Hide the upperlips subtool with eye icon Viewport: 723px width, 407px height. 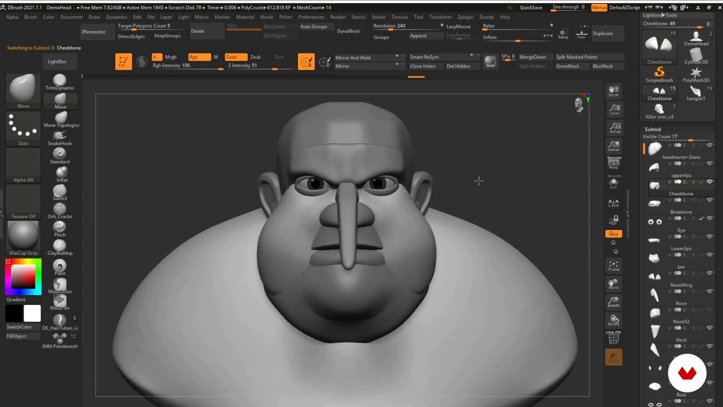pos(710,164)
